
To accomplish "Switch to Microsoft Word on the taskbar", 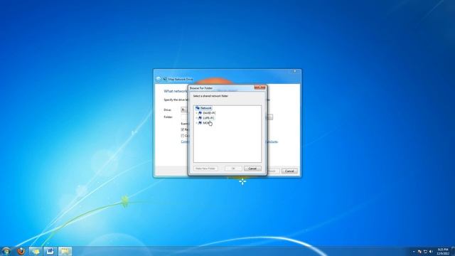I will [x=50, y=251].
